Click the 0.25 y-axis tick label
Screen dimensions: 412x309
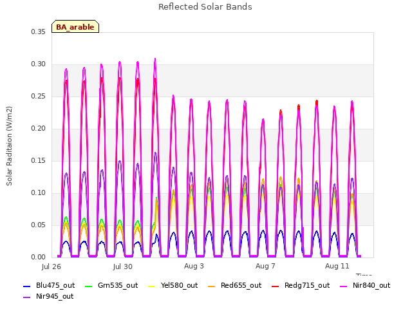click(39, 97)
